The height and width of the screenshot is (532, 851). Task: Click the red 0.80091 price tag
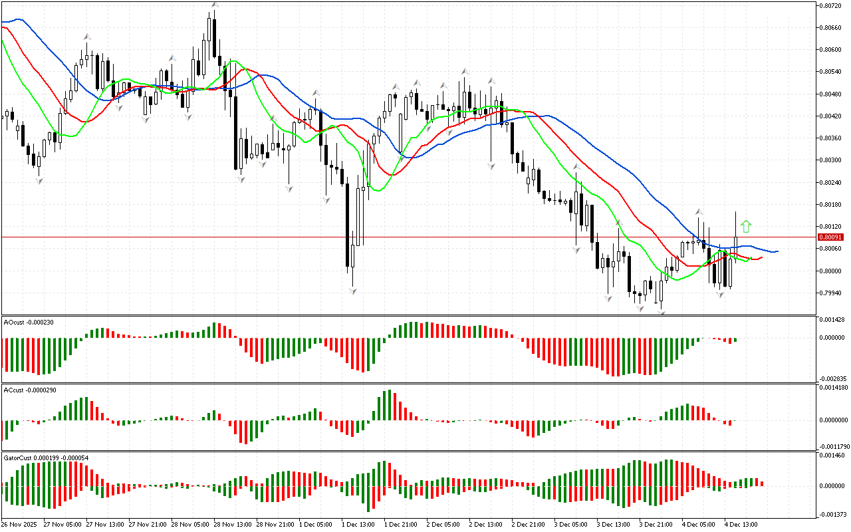pyautogui.click(x=830, y=237)
